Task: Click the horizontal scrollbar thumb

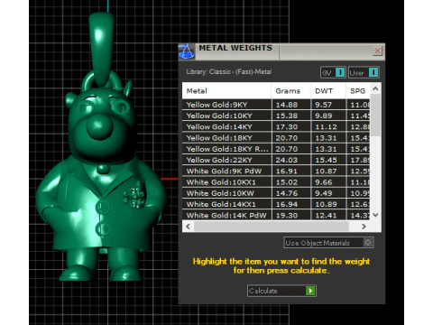Action: tap(272, 227)
